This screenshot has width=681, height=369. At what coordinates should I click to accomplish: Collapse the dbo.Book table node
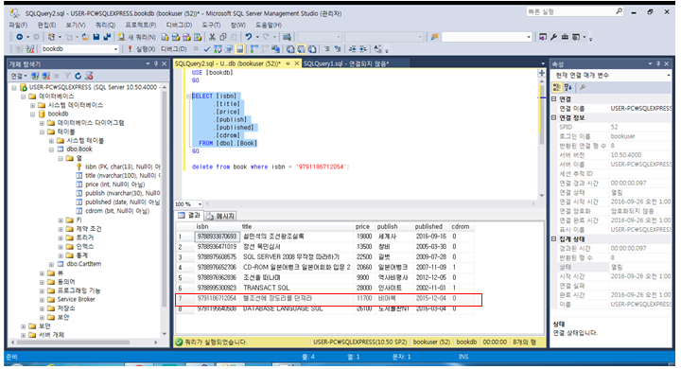[x=51, y=149]
